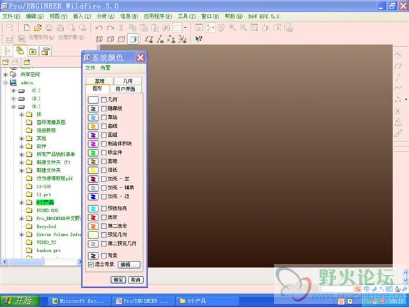Open the model tree navigator tab icon
Screen dimensions: 409x307
click(7, 51)
